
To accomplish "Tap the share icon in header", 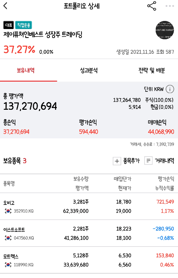I will (x=152, y=6).
